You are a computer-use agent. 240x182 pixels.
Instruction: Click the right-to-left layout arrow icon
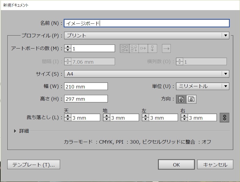click(x=166, y=48)
